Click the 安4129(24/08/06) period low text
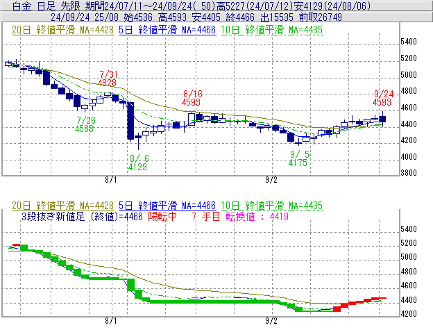 tap(332, 6)
